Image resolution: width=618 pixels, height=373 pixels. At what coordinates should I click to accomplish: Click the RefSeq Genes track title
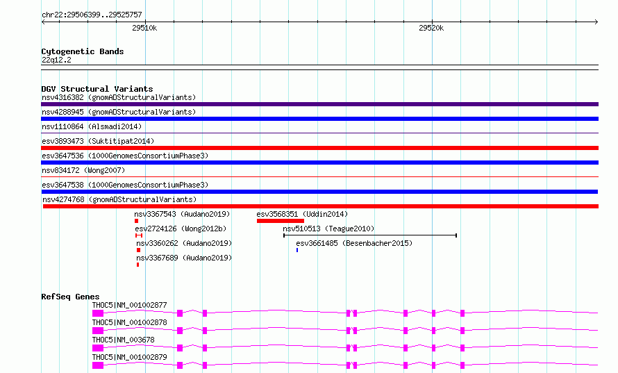tap(70, 297)
